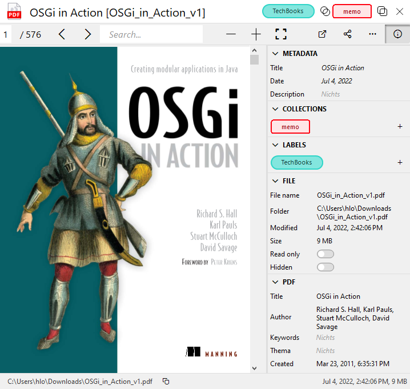Click the TechBooks label chip
This screenshot has height=389, width=410.
coord(296,162)
